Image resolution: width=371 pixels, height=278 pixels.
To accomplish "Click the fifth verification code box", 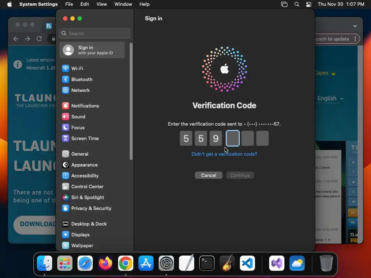I will (x=247, y=139).
